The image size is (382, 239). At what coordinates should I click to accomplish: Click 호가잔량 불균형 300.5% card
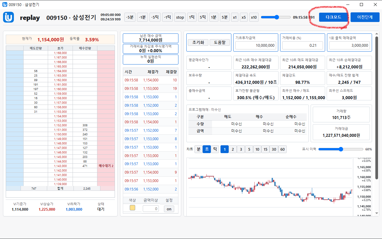click(256, 94)
